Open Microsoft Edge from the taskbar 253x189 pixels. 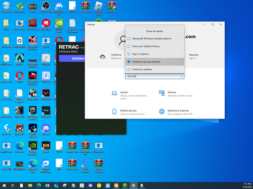pos(39,185)
